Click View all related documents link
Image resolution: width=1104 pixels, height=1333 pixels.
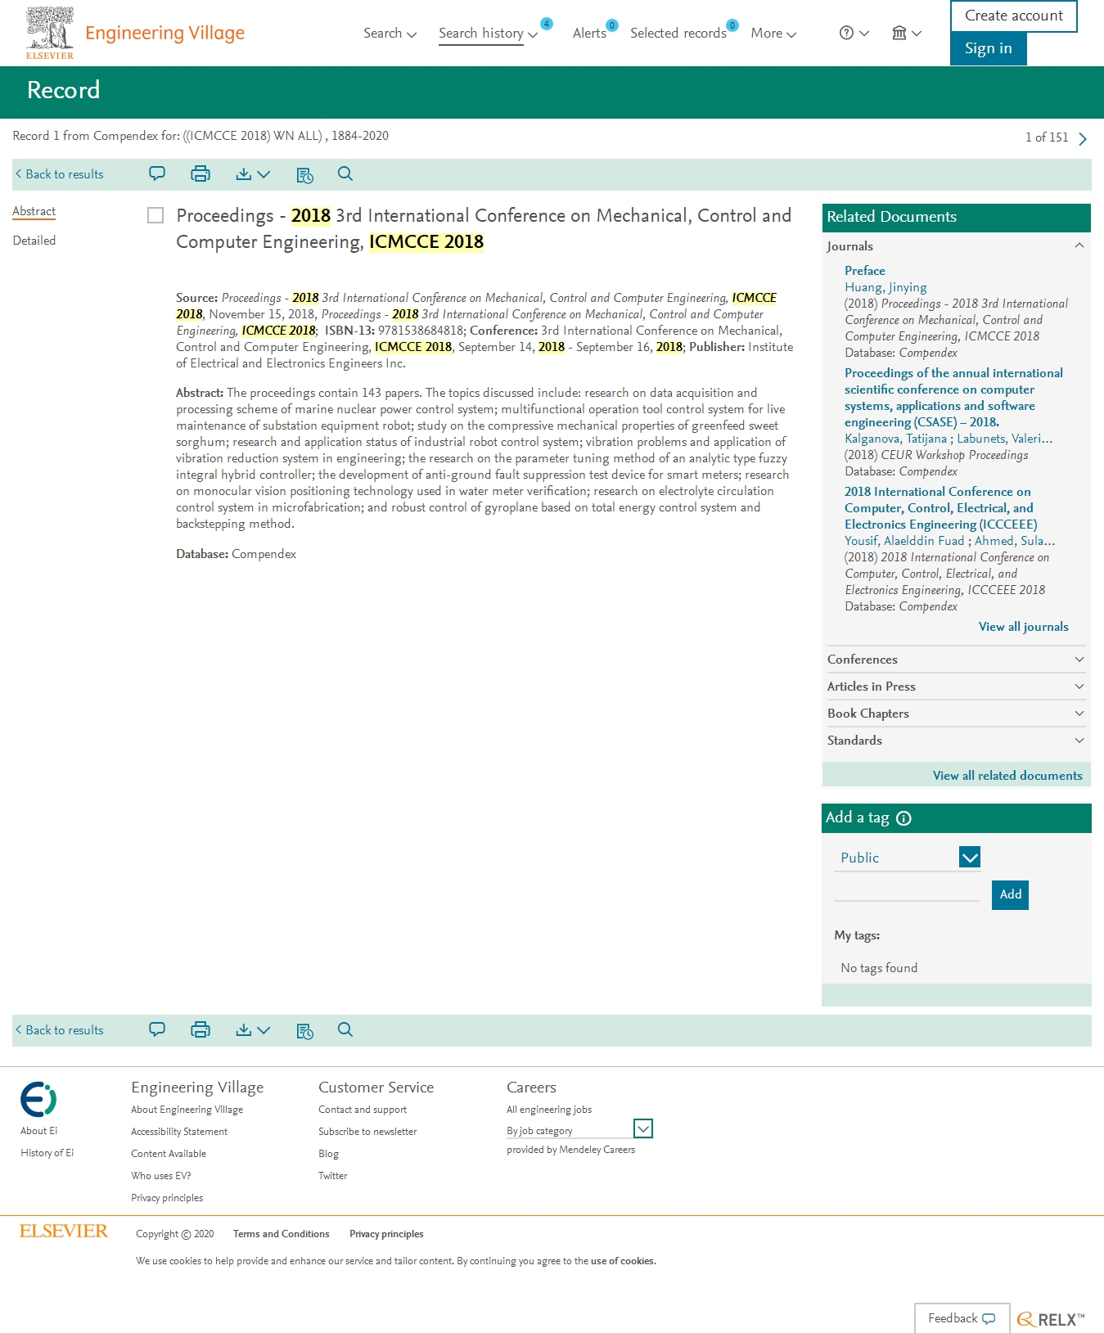coord(1007,776)
